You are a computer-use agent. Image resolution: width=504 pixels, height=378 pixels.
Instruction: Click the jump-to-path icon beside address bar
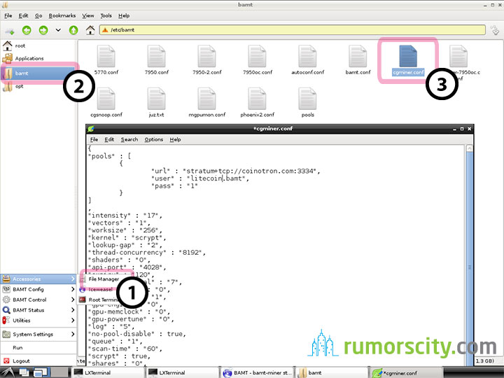pos(495,30)
